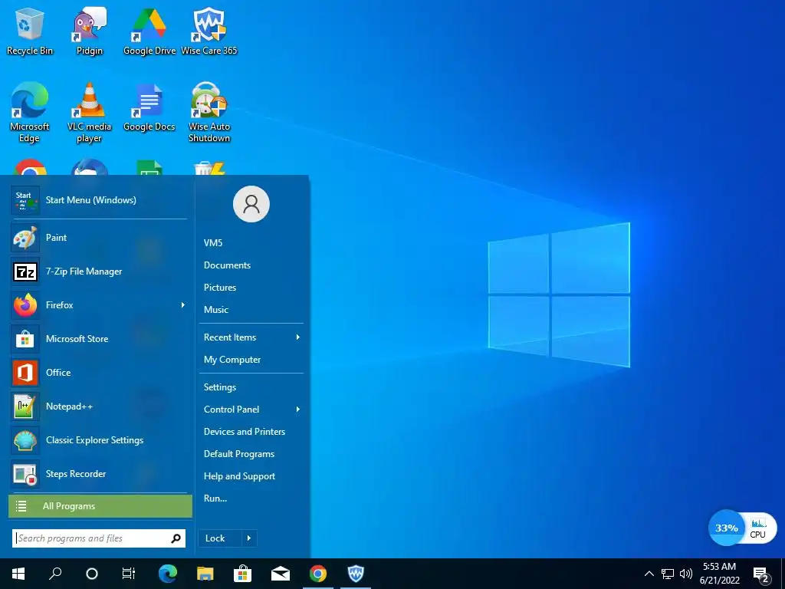This screenshot has height=589, width=785.
Task: Open taskbar Search magnifier
Action: click(x=55, y=574)
